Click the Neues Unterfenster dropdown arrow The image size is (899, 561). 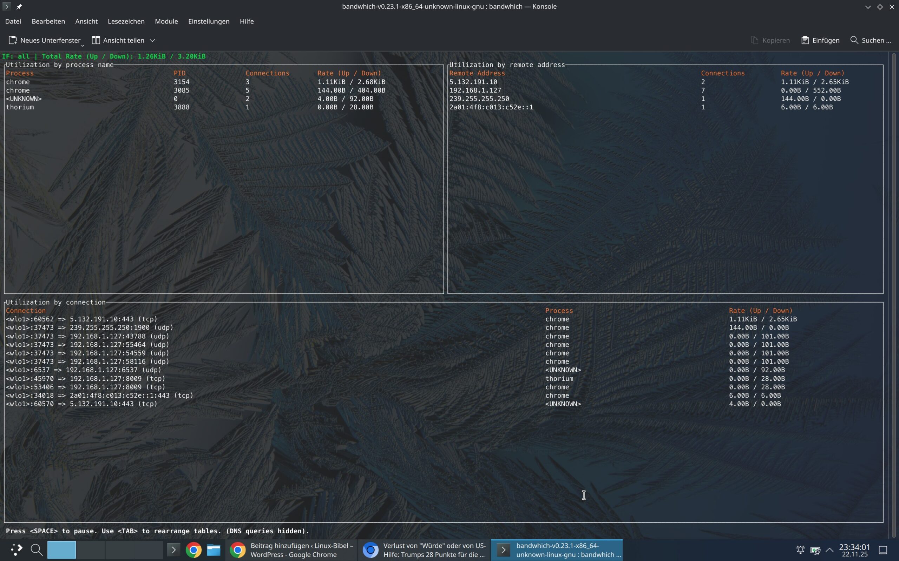(83, 45)
